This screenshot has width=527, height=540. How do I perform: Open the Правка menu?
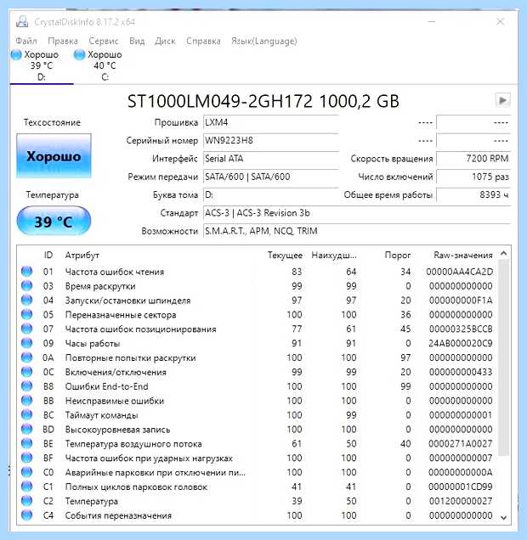click(63, 41)
